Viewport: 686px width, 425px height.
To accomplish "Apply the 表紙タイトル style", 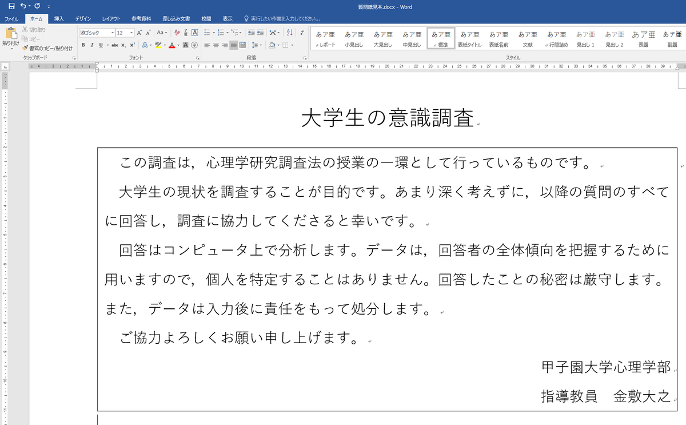I will click(x=470, y=39).
